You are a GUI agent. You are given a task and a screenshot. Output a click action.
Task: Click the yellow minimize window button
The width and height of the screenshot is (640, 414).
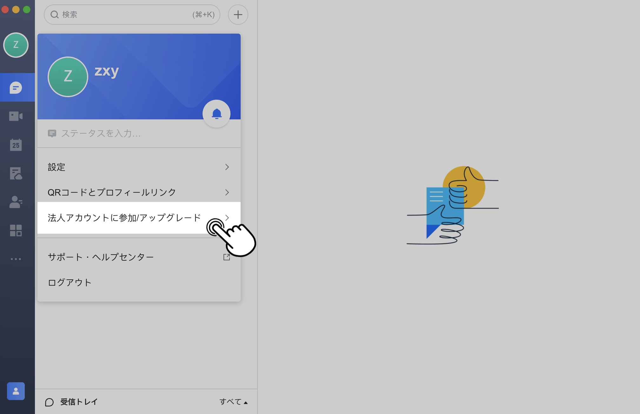16,10
